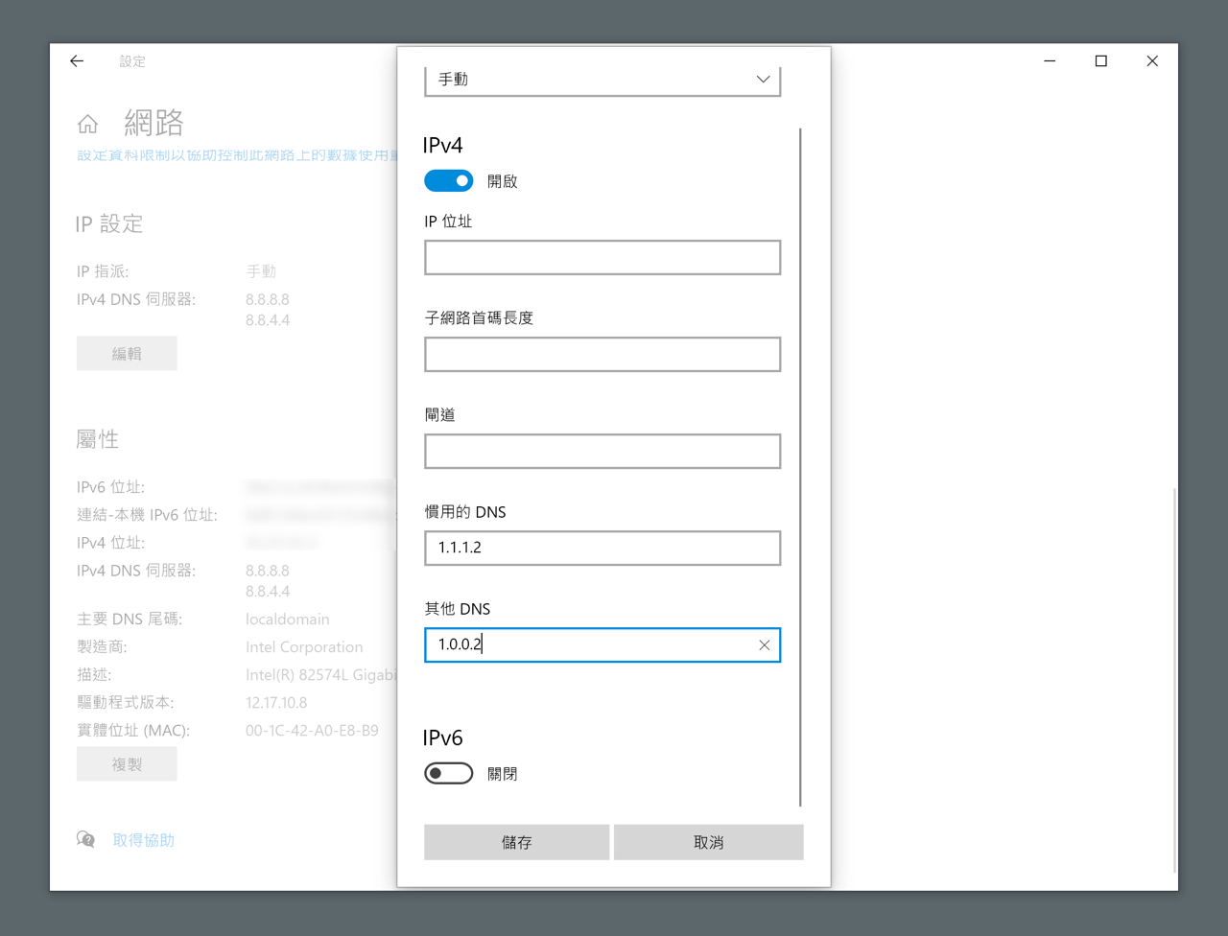Turn off the IPv4 toggle
This screenshot has width=1228, height=936.
point(448,180)
